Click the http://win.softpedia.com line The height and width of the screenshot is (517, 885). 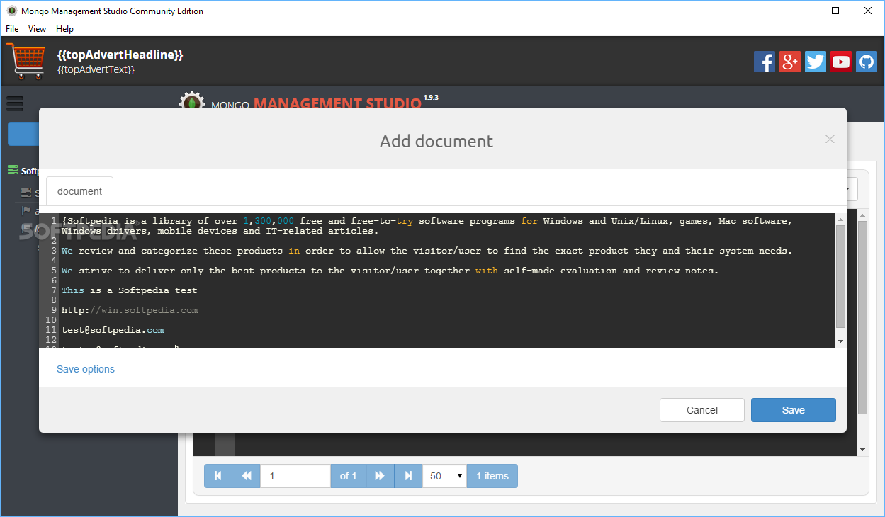tap(130, 310)
